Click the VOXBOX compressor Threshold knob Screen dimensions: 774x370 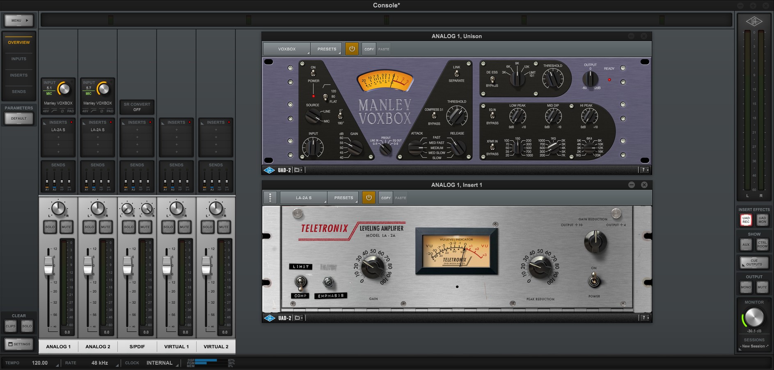(457, 116)
